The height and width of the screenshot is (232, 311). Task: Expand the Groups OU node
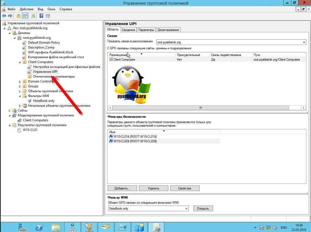point(20,86)
